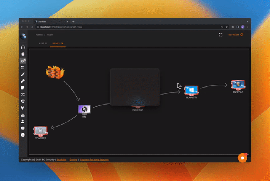Open a new browser tab
The width and height of the screenshot is (270, 181).
pos(73,21)
